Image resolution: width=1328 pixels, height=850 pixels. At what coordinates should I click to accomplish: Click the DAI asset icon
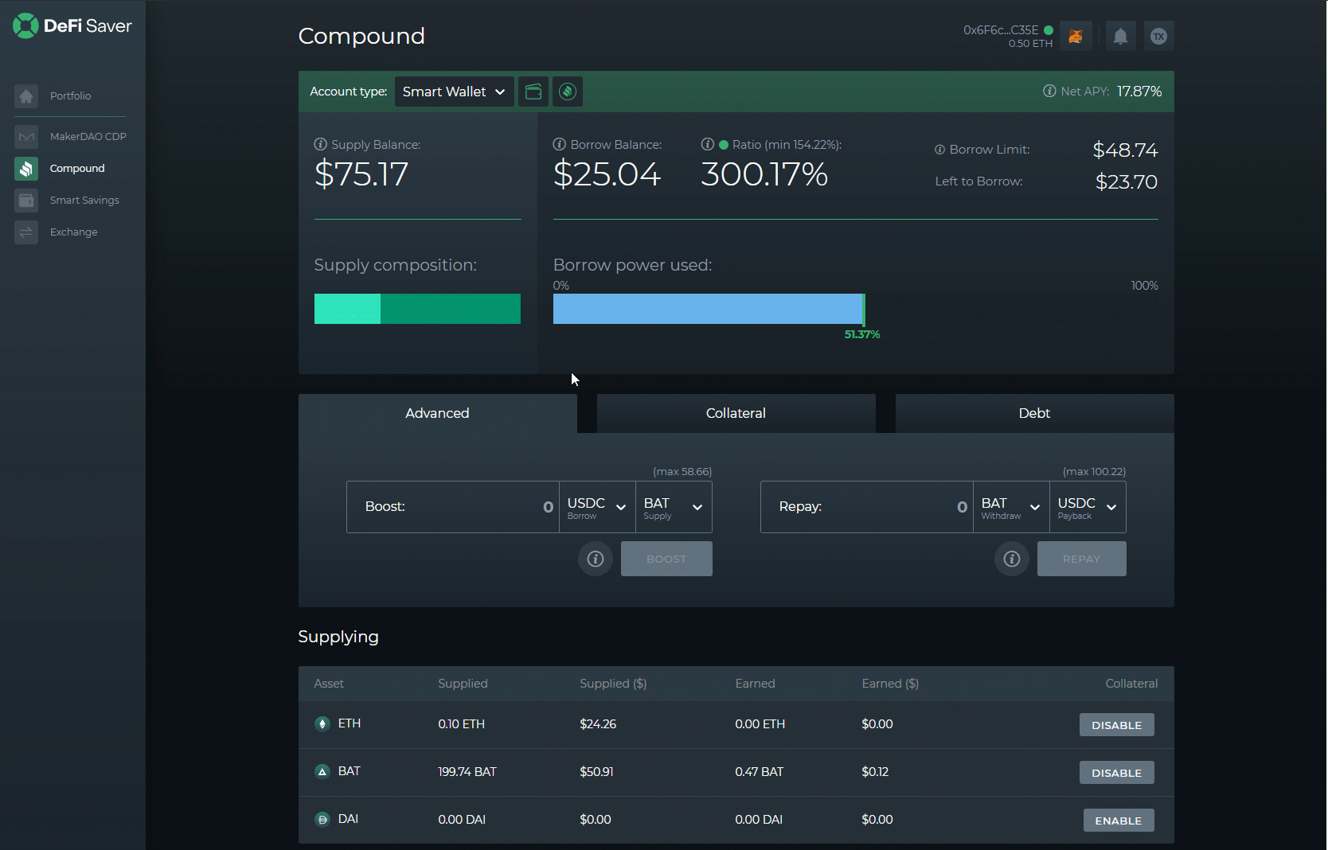[x=322, y=819]
